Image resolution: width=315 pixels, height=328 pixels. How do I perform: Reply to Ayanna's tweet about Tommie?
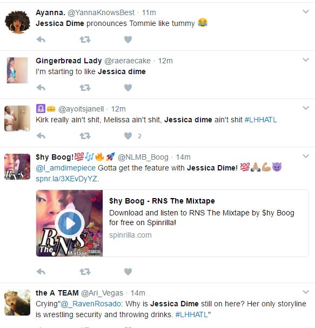pos(41,40)
